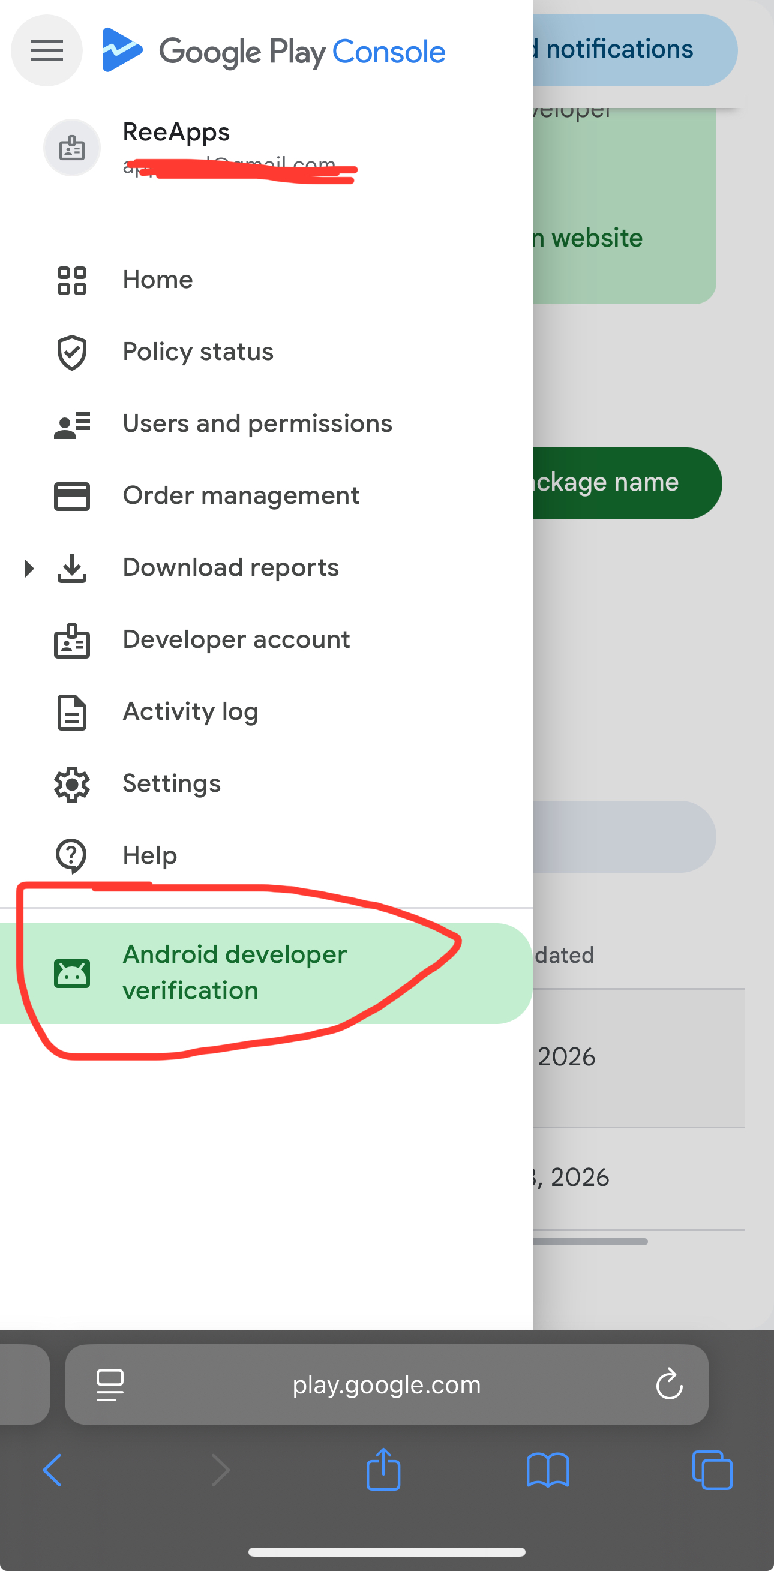The height and width of the screenshot is (1571, 774).
Task: Click the Activity log document icon
Action: pyautogui.click(x=72, y=712)
